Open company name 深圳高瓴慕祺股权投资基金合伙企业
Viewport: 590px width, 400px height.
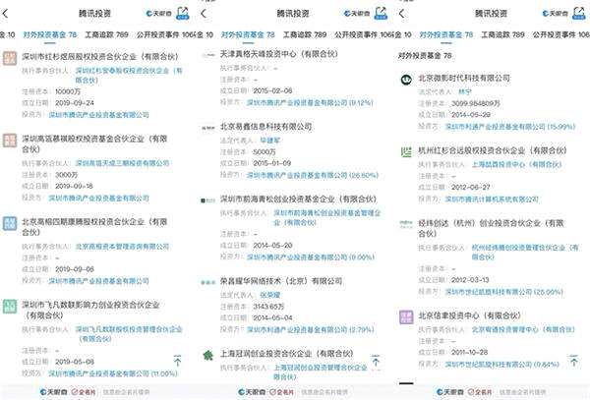pos(94,144)
